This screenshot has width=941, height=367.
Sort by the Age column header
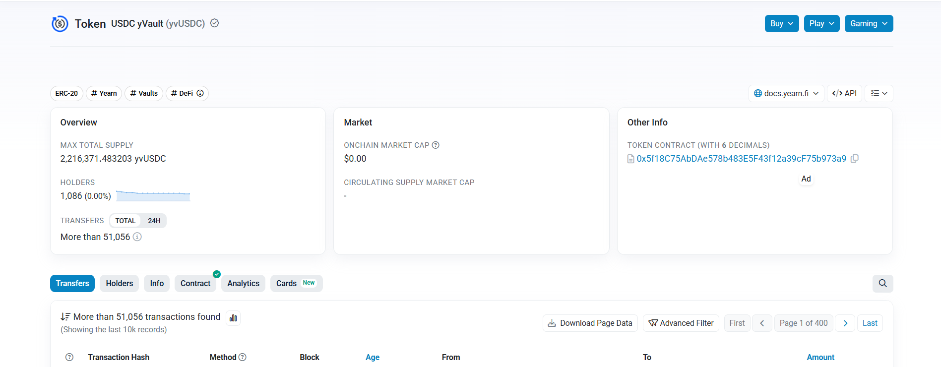[x=373, y=357]
